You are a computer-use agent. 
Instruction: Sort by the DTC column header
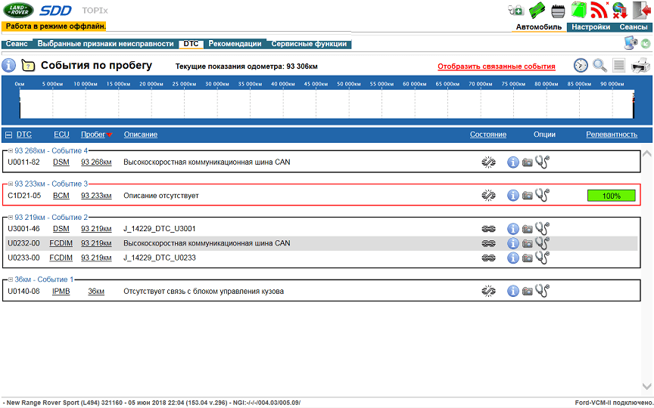pyautogui.click(x=23, y=134)
